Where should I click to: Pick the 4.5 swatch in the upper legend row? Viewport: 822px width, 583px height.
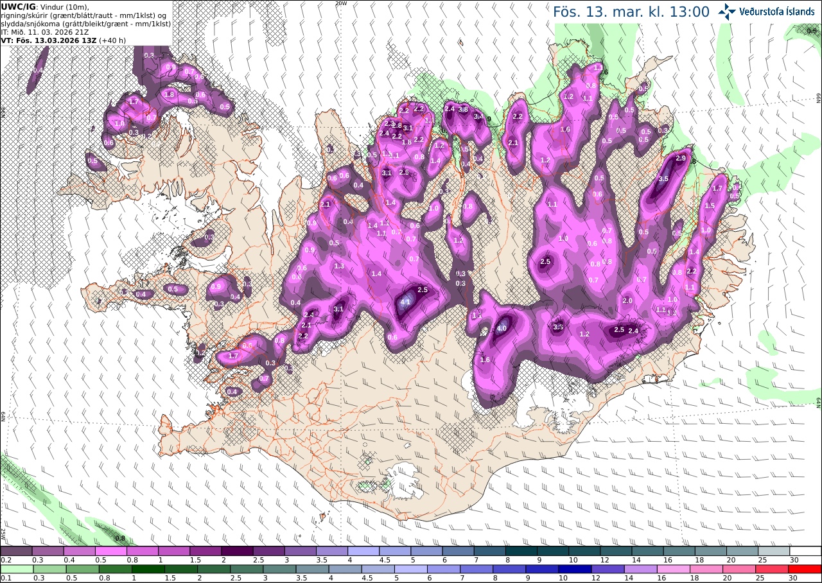pos(395,551)
